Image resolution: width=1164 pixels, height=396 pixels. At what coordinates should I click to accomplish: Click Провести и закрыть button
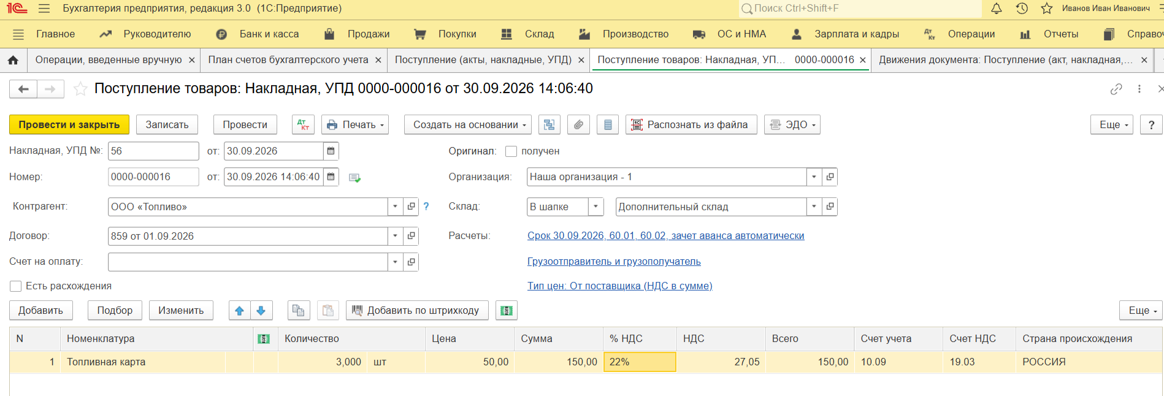click(x=69, y=124)
